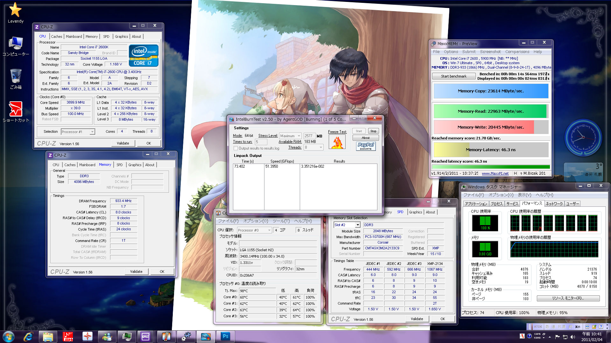Switch to Core Temp thermometer taskbar icon
The width and height of the screenshot is (611, 343).
[x=166, y=336]
